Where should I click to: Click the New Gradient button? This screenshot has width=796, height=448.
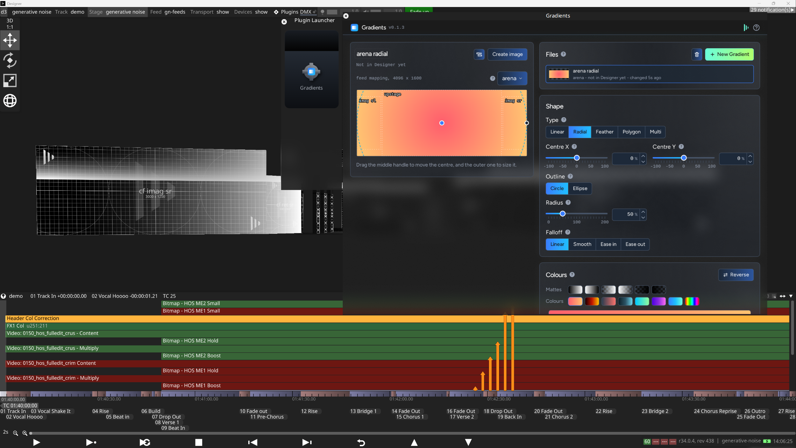[729, 54]
